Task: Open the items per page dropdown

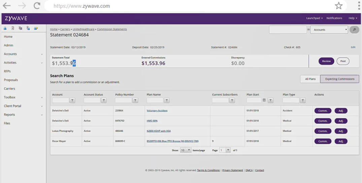Action: coord(186,150)
